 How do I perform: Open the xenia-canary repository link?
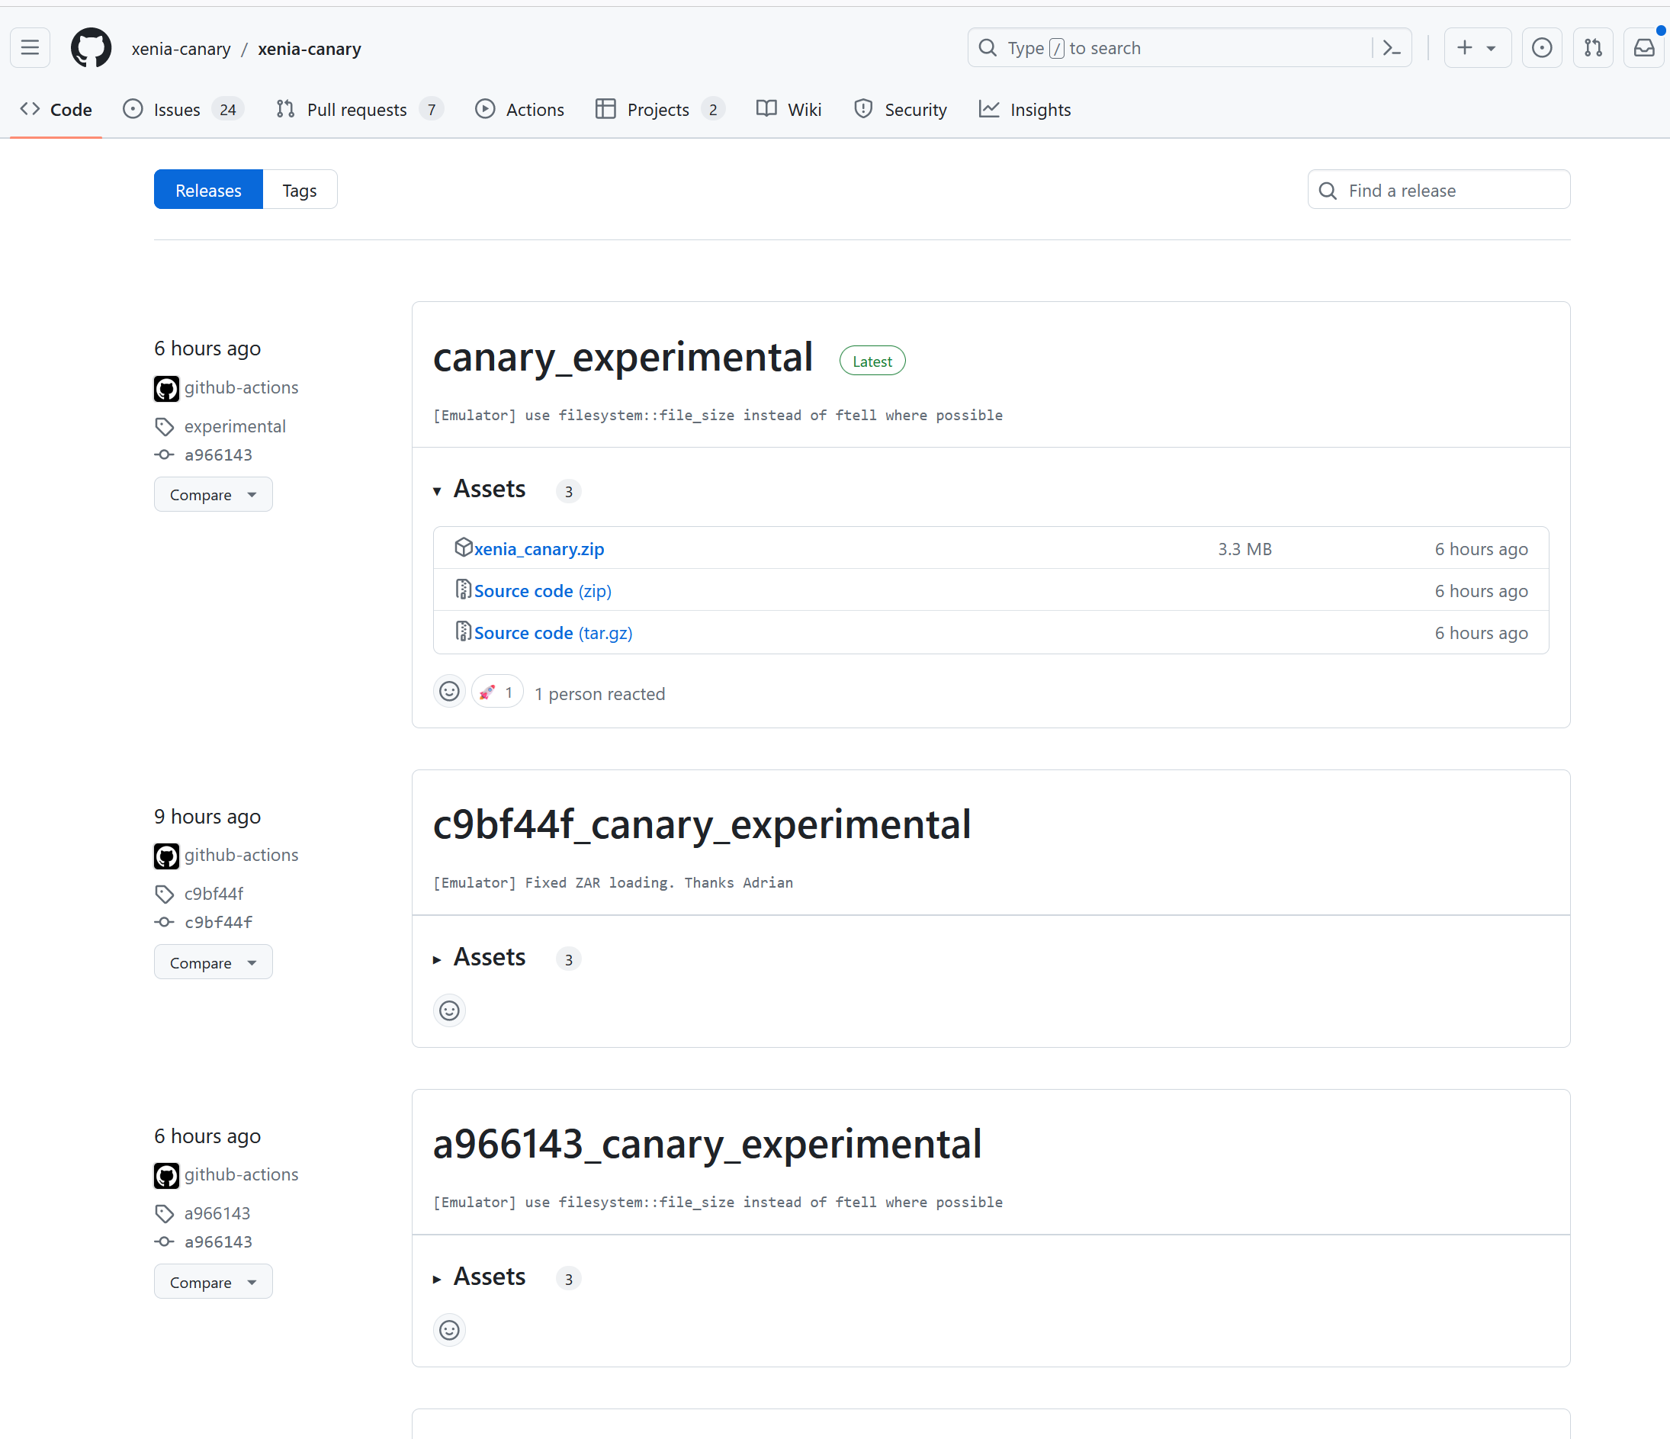(310, 49)
